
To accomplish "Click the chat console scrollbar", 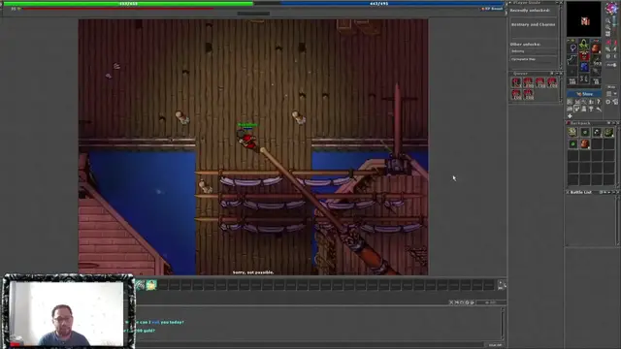I will [x=503, y=324].
